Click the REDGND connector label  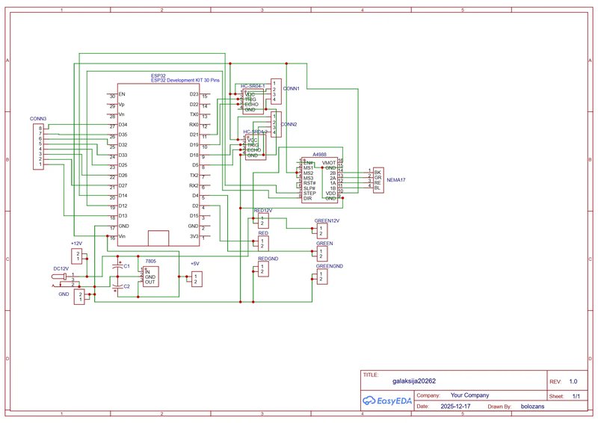[x=268, y=259]
